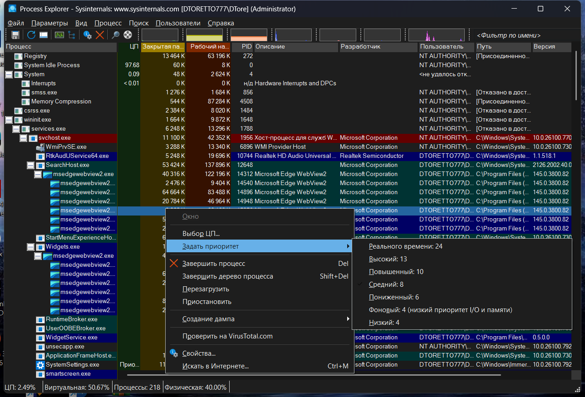
Task: Click the Save floppy disk toolbar icon
Action: (15, 35)
